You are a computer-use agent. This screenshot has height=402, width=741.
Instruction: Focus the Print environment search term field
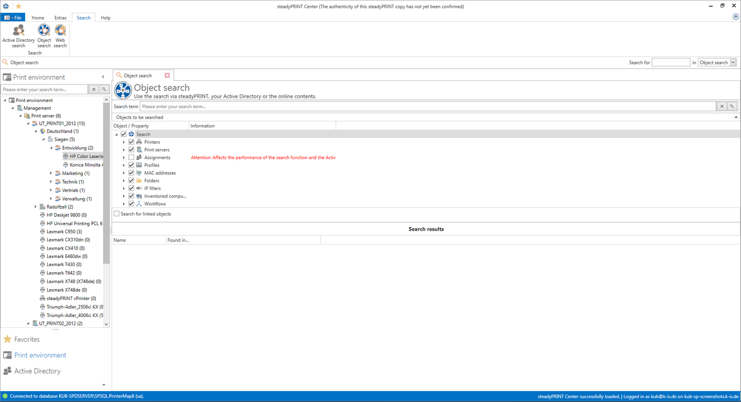coord(45,90)
